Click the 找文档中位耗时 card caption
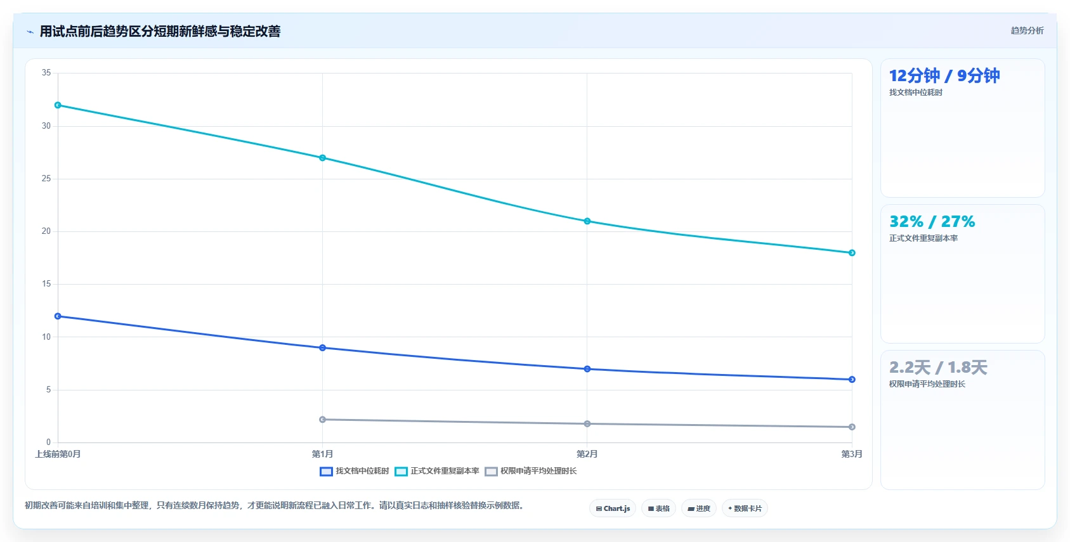1070x542 pixels. [x=915, y=93]
